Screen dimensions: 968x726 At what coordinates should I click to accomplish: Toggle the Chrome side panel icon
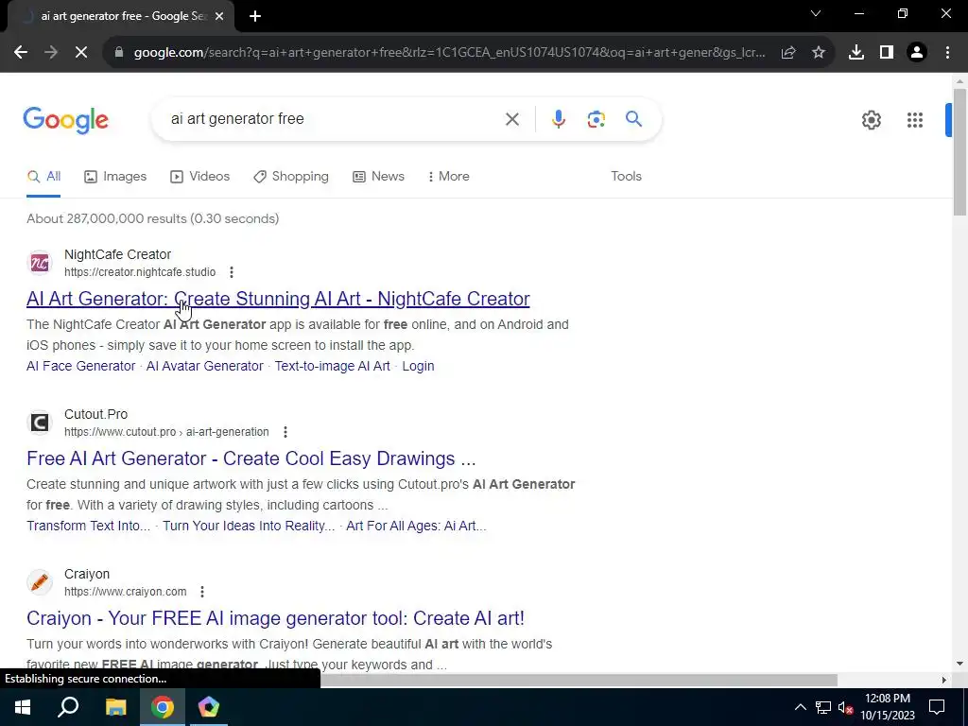coord(887,53)
